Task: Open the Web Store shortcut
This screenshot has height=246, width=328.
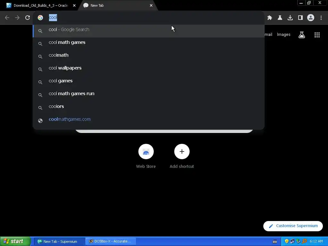Action: point(146,156)
